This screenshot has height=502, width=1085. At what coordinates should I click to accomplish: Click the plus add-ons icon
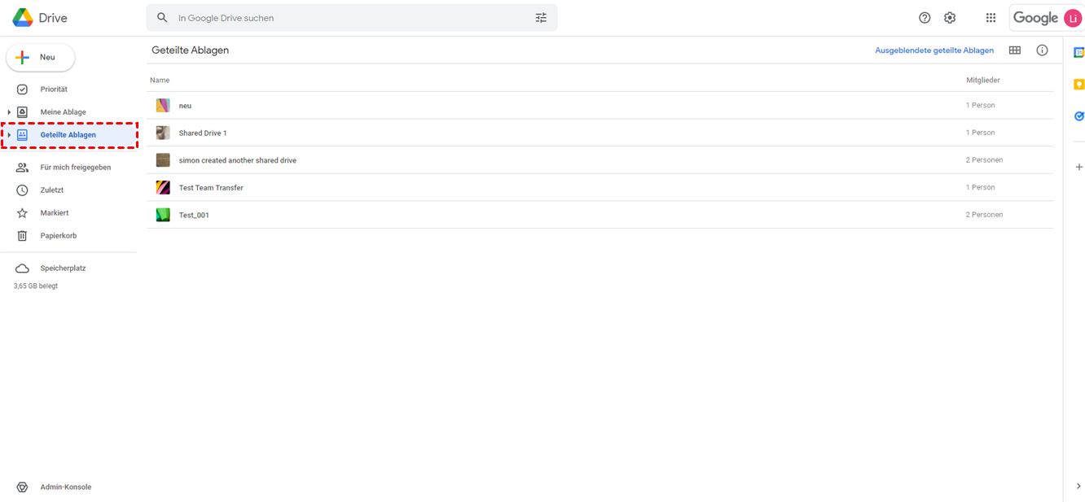coord(1078,167)
